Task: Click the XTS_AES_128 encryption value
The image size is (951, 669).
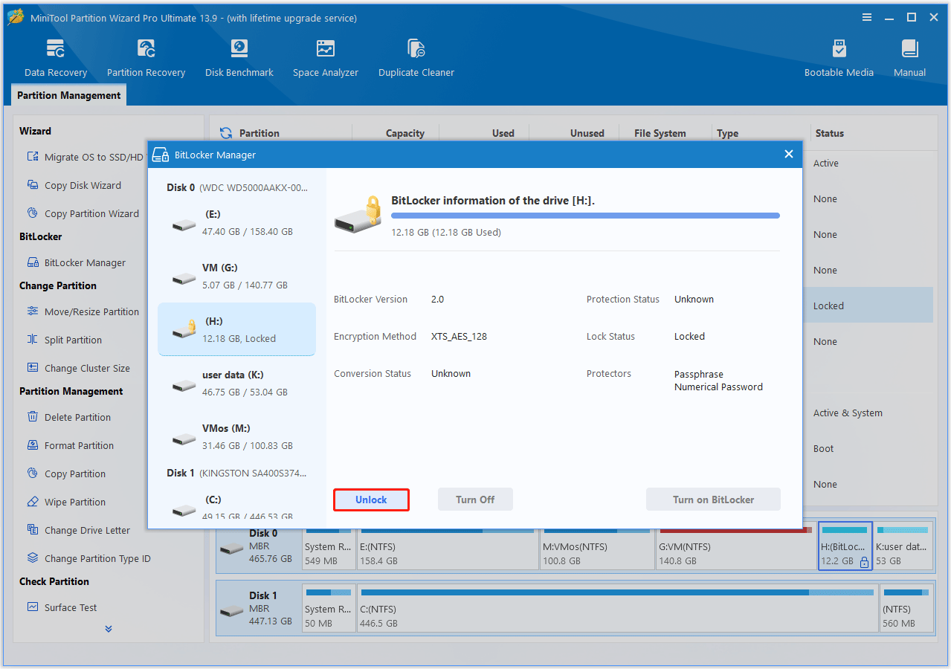Action: pyautogui.click(x=459, y=336)
